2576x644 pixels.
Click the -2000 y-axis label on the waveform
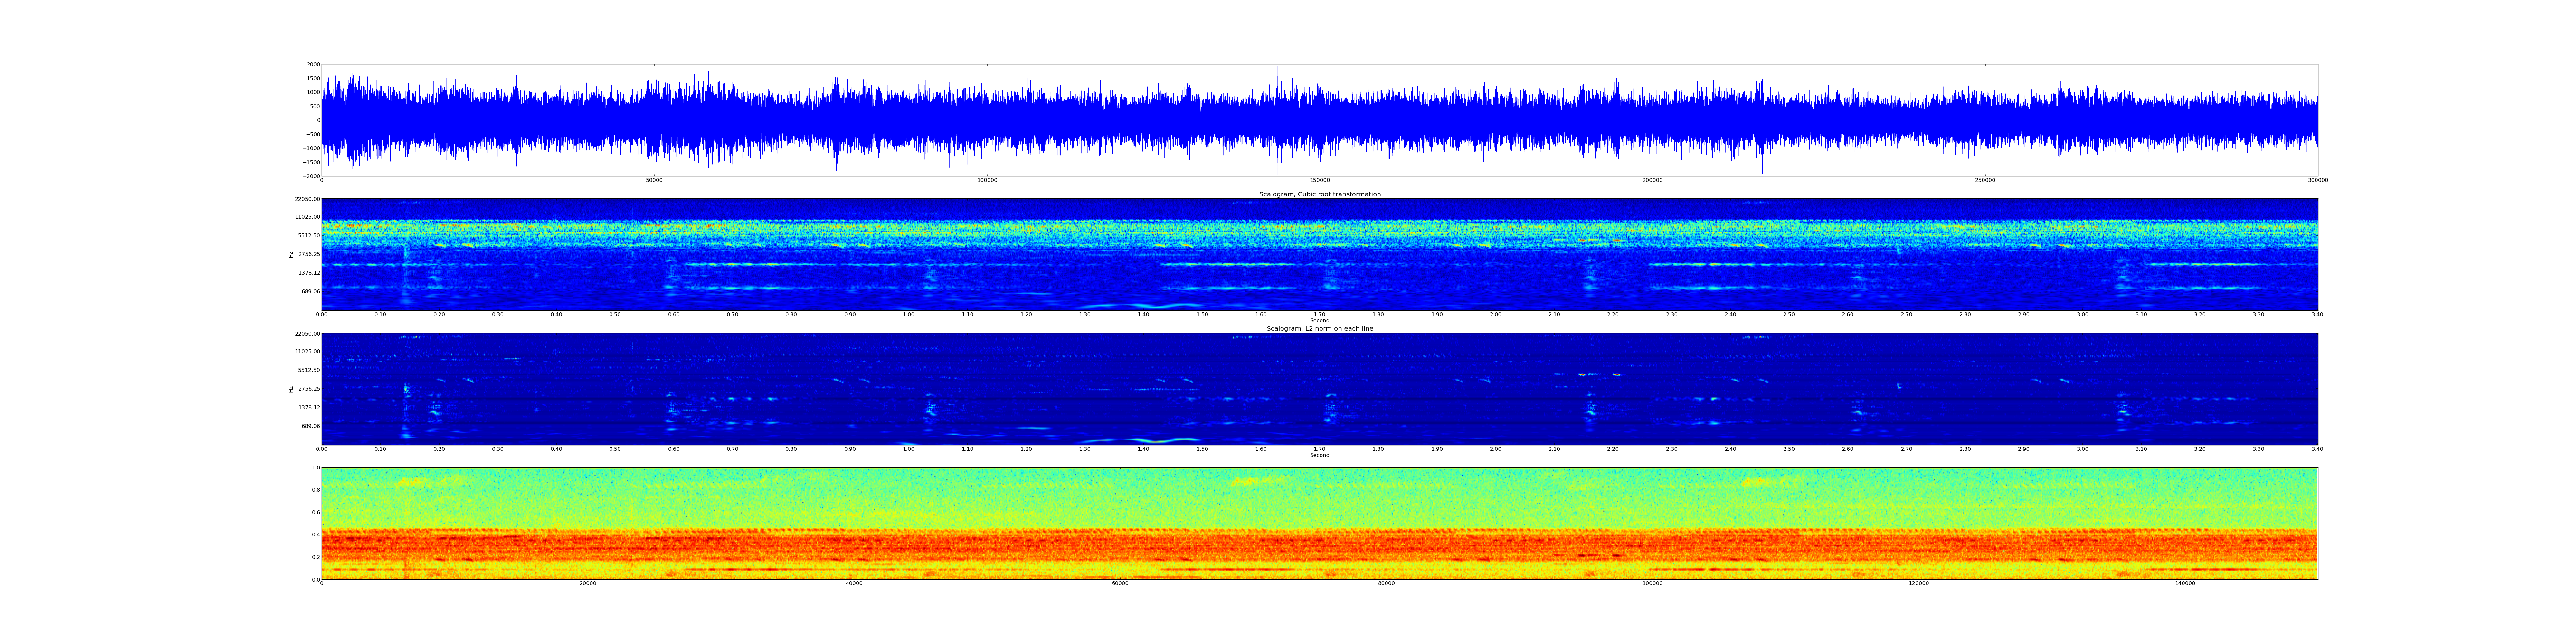[x=312, y=176]
